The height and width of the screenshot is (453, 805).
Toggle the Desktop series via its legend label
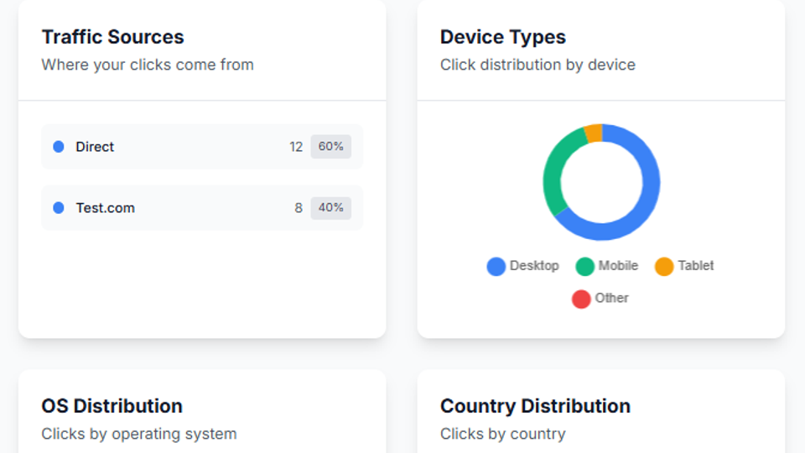534,266
